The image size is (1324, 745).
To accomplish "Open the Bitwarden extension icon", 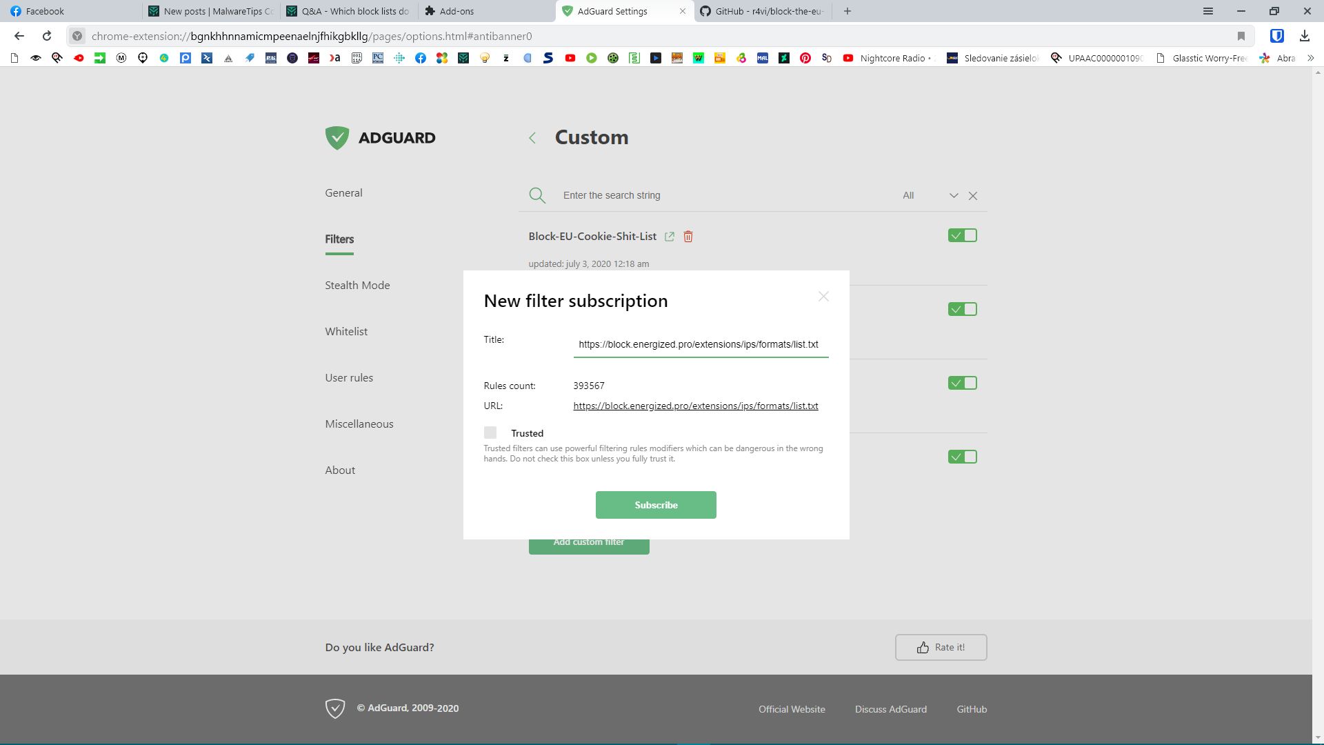I will point(1276,36).
